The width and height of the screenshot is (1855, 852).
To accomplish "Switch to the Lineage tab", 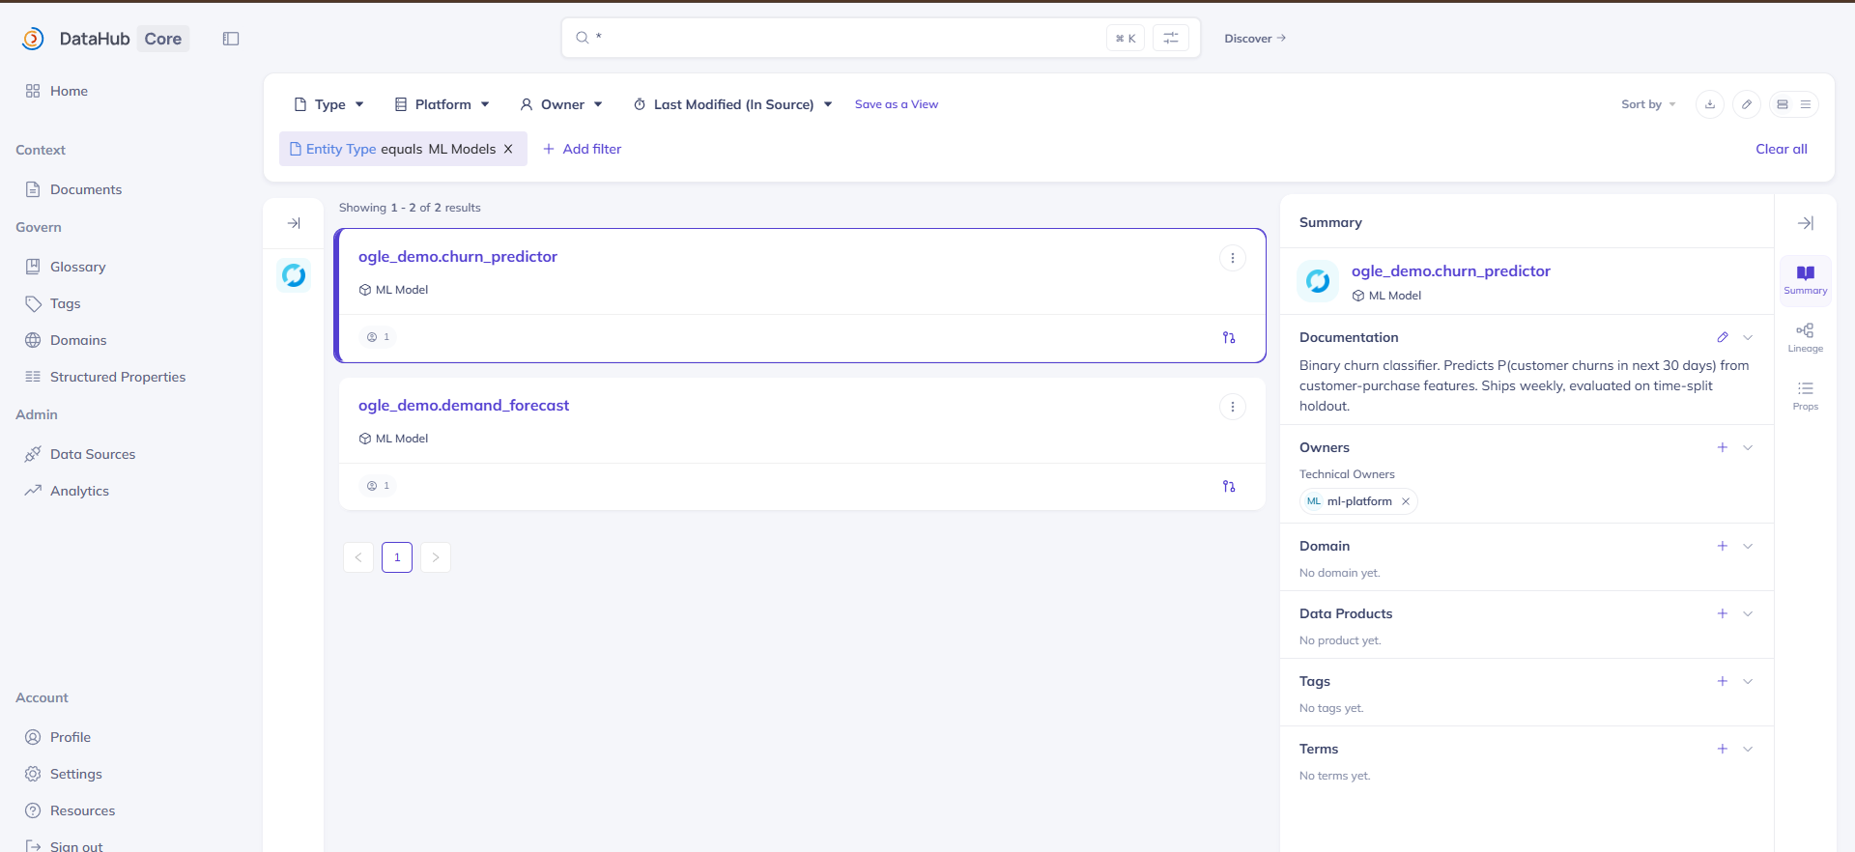I will tap(1806, 338).
